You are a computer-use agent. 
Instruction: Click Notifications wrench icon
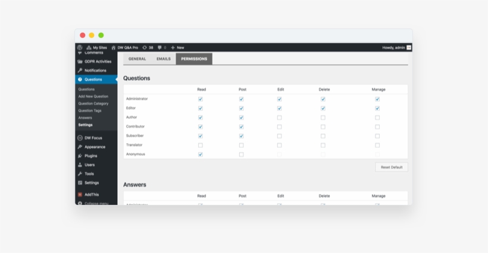pos(80,71)
